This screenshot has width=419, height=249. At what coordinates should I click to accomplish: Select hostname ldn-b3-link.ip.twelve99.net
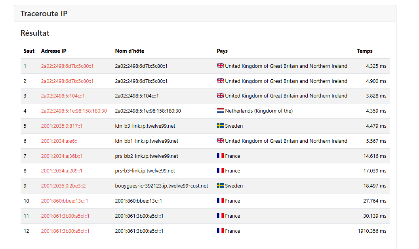tap(145, 126)
